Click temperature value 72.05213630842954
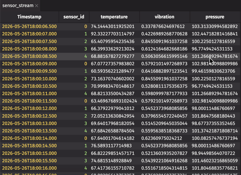 pyautogui.click(x=112, y=116)
